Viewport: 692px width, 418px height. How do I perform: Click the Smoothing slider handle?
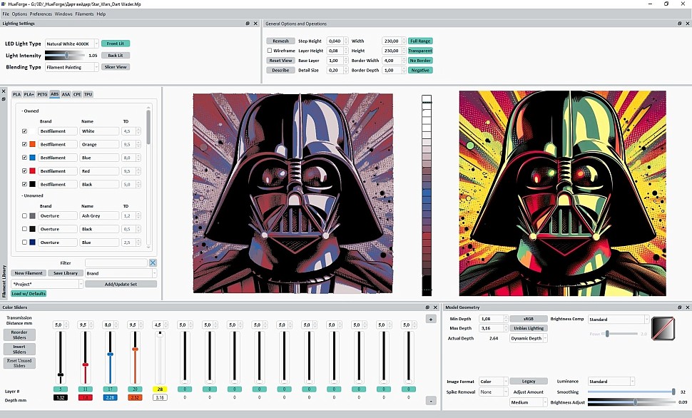(673, 392)
